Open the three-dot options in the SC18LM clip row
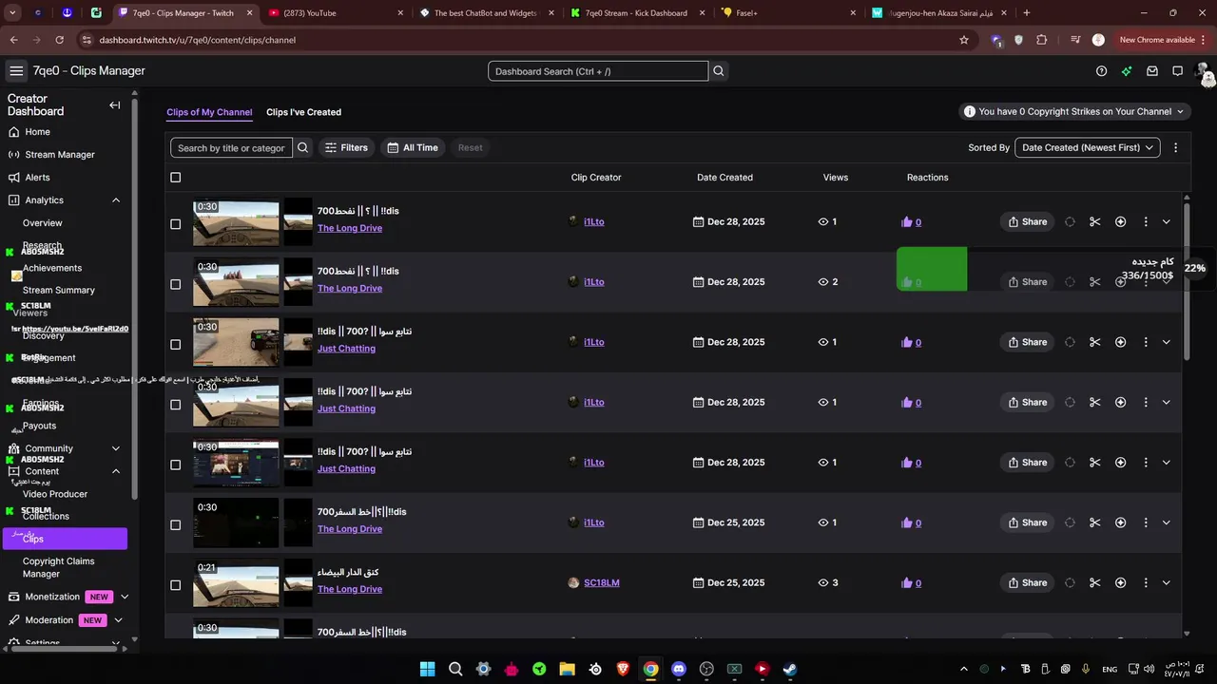 click(1145, 583)
